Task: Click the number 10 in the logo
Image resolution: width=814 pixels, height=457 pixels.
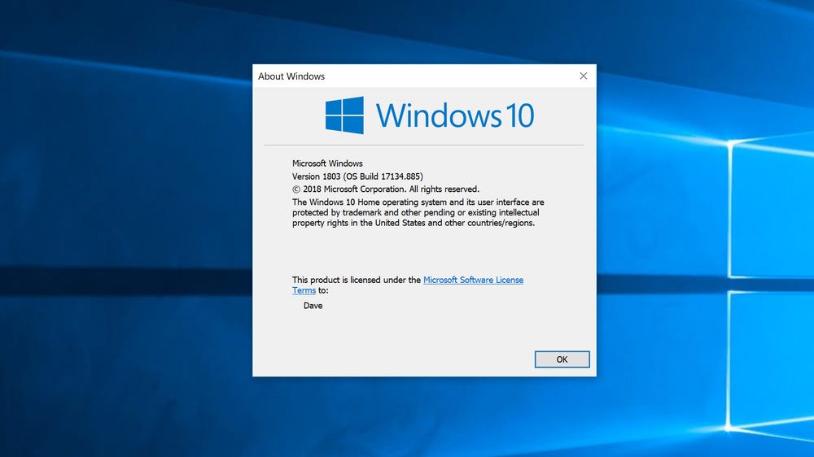Action: [x=519, y=115]
